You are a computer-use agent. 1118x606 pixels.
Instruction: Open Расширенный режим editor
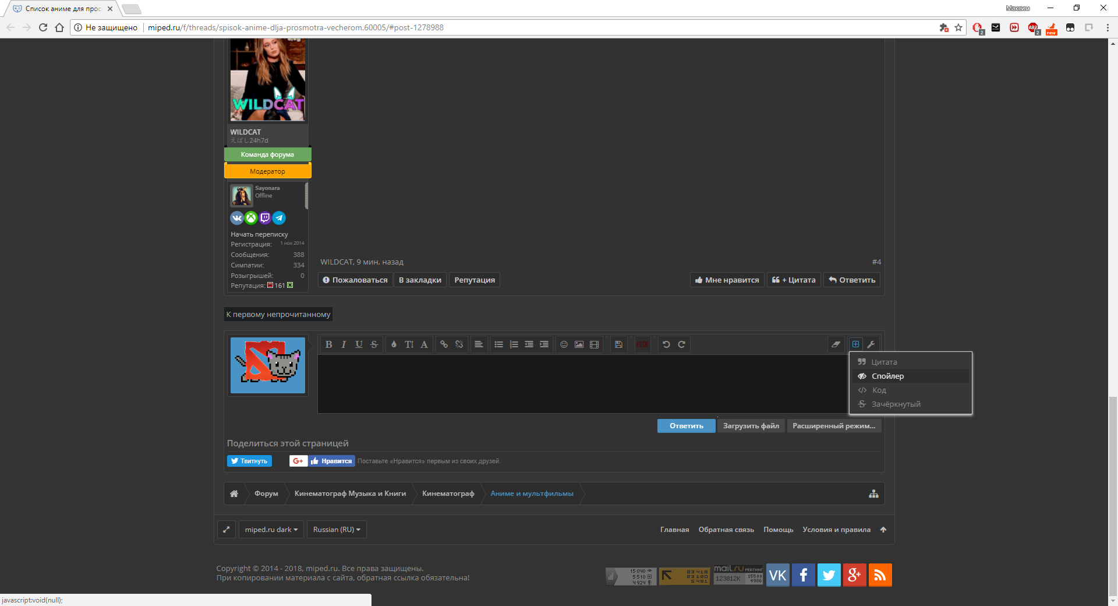point(834,426)
